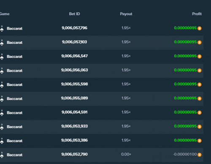Click the Bitcoin coin icon in row 9,006,055,089

tap(200, 99)
